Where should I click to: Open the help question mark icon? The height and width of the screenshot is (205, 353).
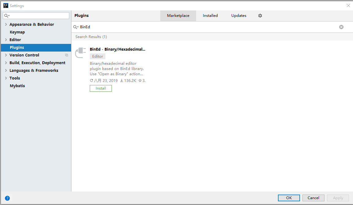coord(7,198)
